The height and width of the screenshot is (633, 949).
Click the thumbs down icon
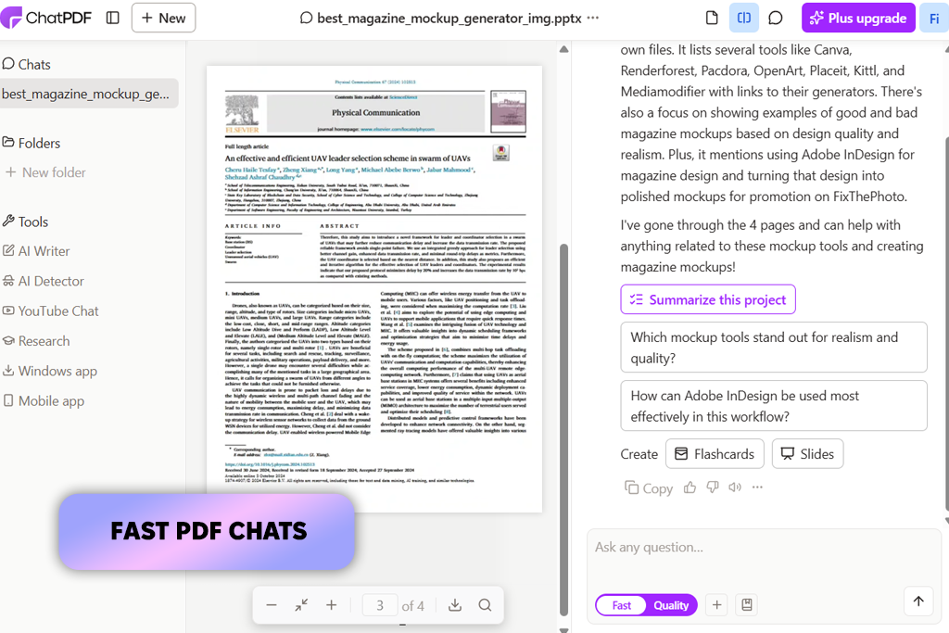pyautogui.click(x=713, y=487)
